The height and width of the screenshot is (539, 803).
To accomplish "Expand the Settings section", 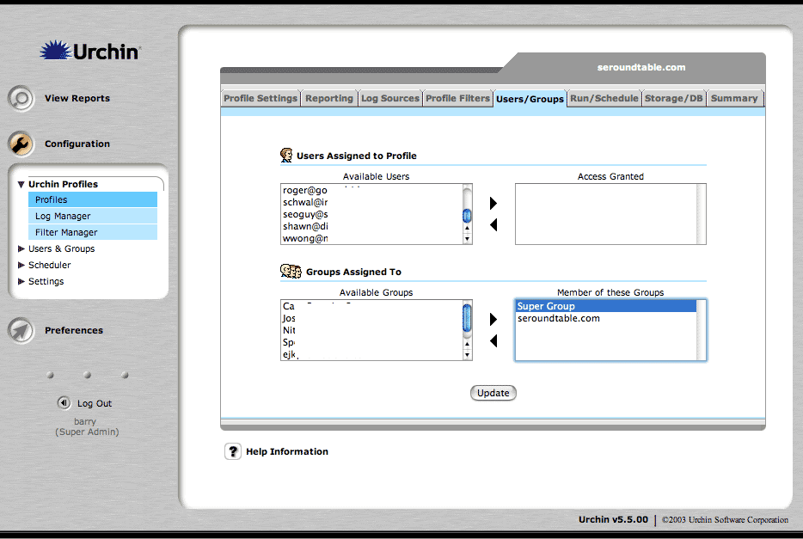I will [21, 281].
